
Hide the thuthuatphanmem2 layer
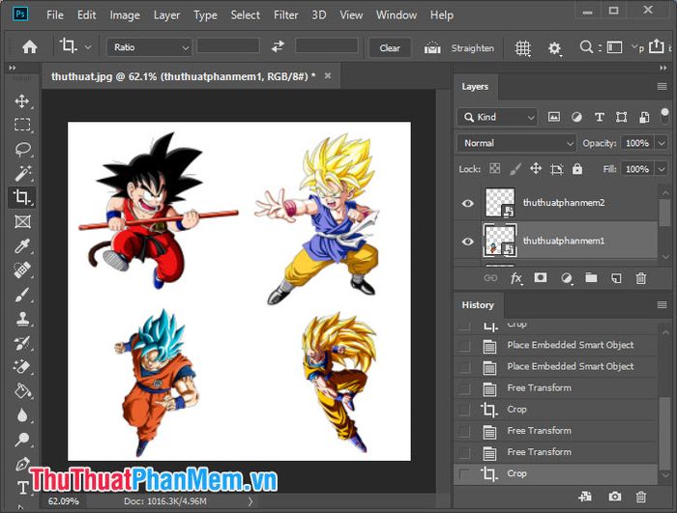(467, 203)
